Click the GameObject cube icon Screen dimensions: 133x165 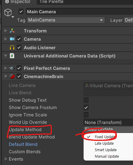[8, 12]
